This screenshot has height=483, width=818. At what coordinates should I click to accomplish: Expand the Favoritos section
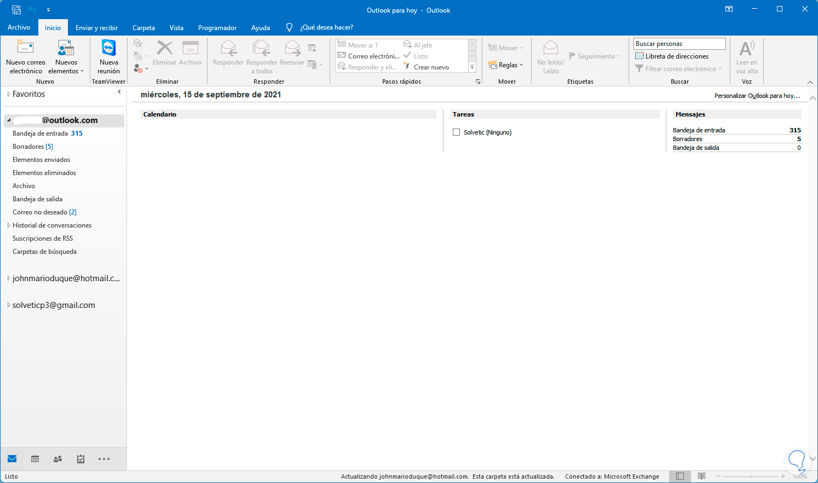[9, 94]
